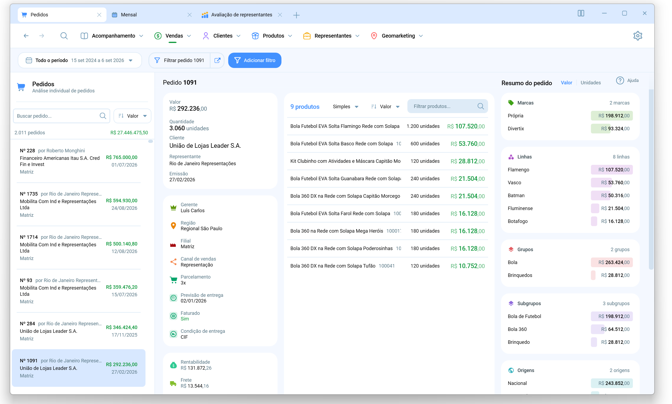Click the Filial factory icon
The image size is (672, 404).
click(173, 245)
